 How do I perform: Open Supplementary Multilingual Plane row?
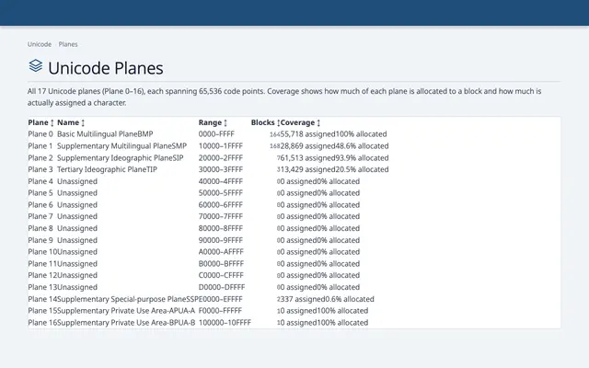(294, 145)
